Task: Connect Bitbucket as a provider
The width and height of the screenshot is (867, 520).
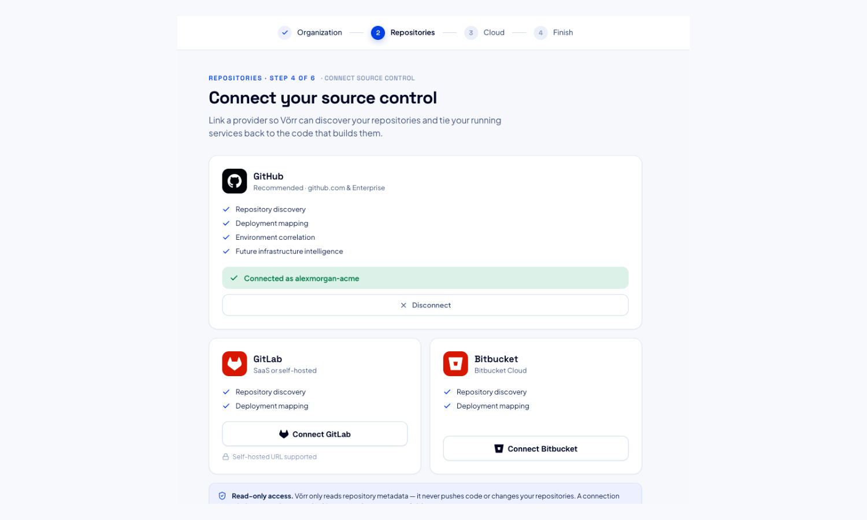Action: 536,448
